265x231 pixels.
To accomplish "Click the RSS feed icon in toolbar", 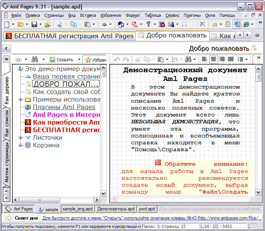I will coord(134,24).
